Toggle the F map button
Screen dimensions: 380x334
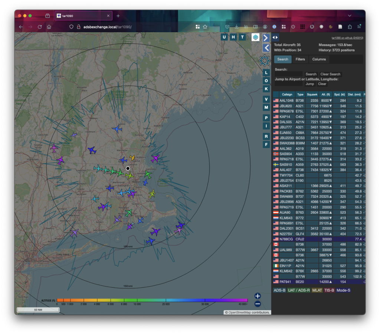(x=266, y=145)
